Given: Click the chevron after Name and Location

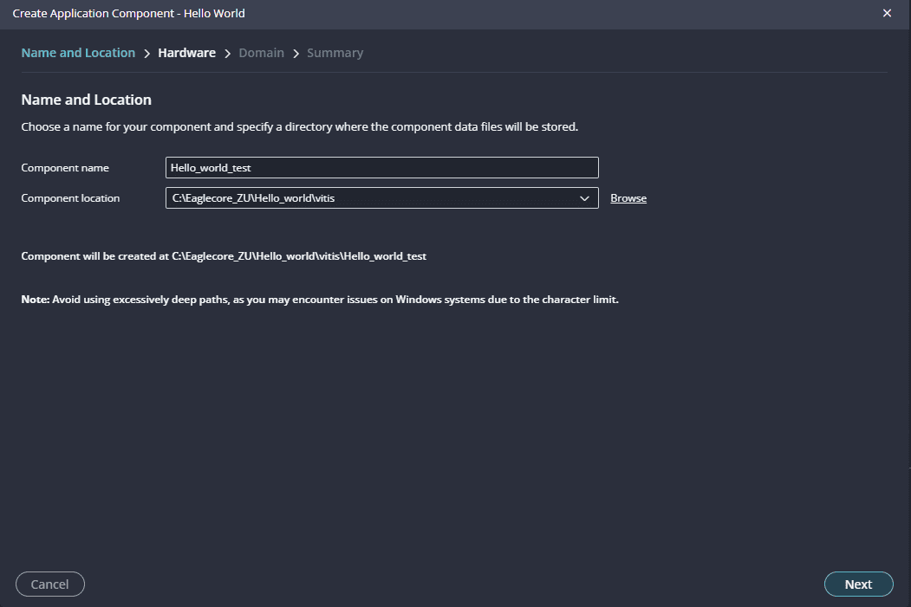Looking at the screenshot, I should point(146,54).
